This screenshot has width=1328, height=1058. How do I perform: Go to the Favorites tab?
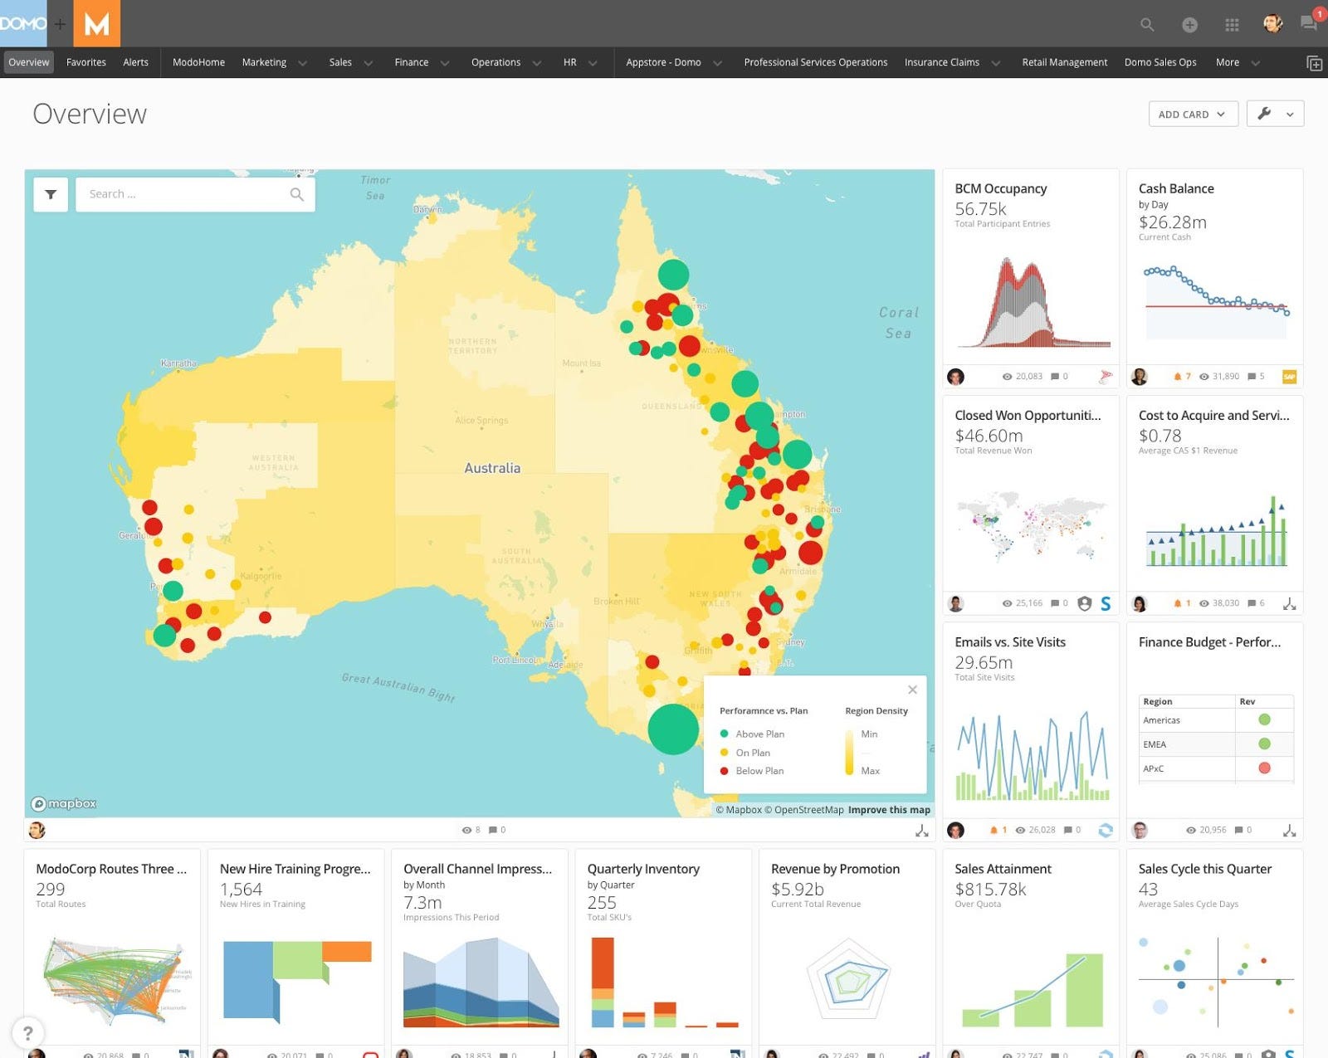(x=86, y=62)
